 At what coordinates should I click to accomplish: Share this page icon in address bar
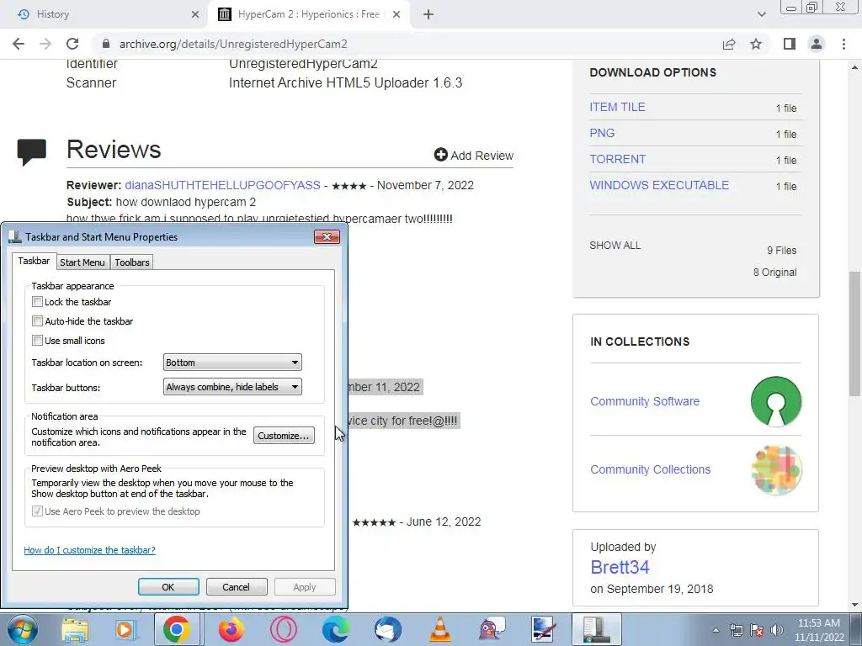click(729, 44)
